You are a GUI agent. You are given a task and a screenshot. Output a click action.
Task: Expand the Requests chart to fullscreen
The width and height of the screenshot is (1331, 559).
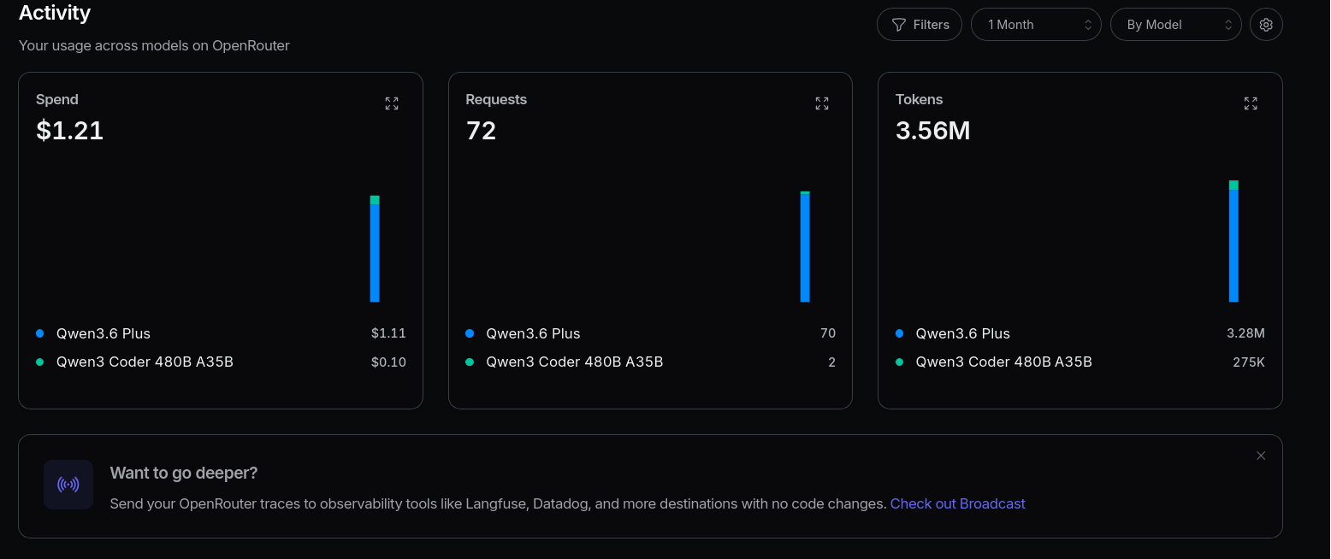click(x=822, y=103)
